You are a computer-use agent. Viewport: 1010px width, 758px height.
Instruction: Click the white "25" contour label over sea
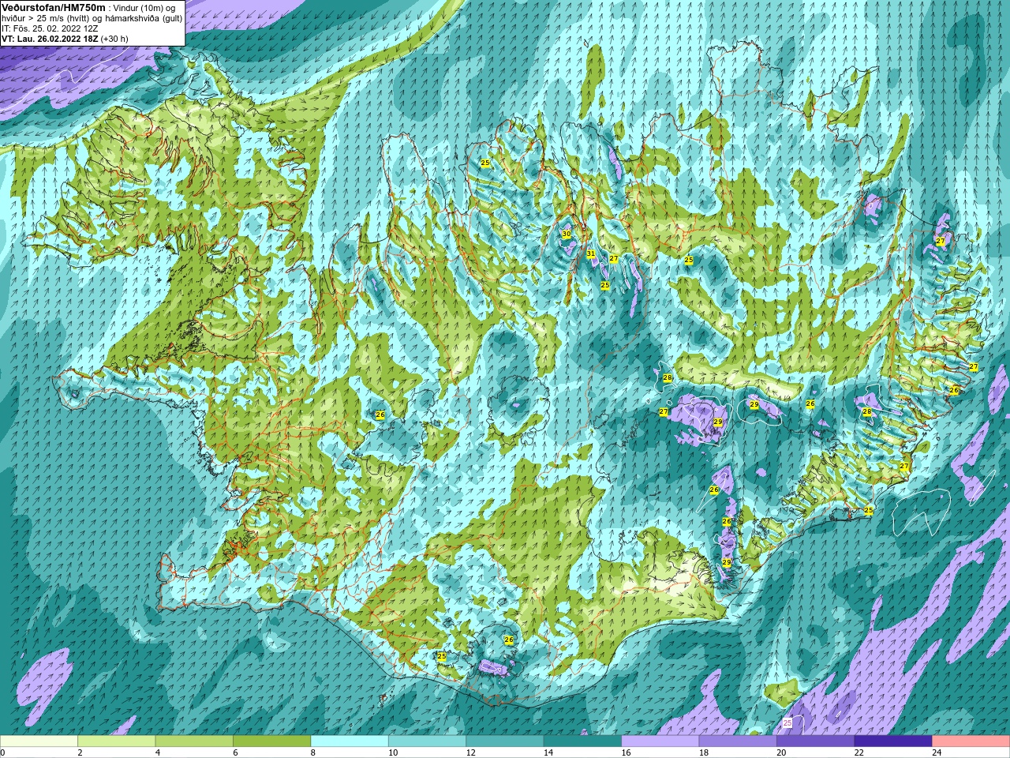[787, 722]
